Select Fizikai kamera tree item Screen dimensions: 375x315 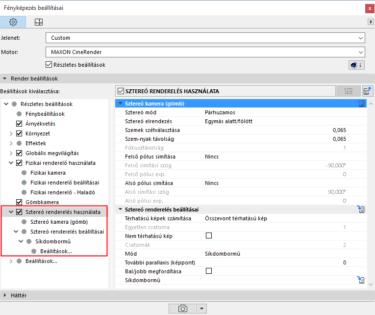coord(48,173)
